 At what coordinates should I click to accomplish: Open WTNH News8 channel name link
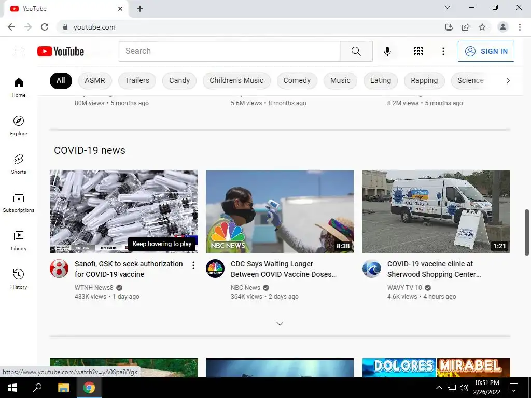click(x=94, y=288)
